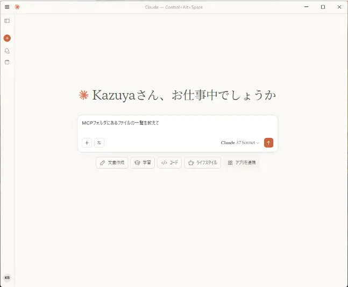The height and width of the screenshot is (287, 348).
Task: Minimize the Claude window
Action: [307, 7]
